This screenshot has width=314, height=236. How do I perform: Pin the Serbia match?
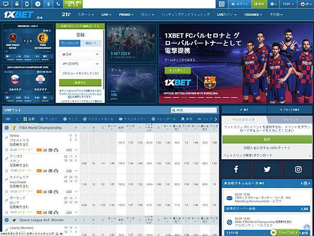click(6, 138)
